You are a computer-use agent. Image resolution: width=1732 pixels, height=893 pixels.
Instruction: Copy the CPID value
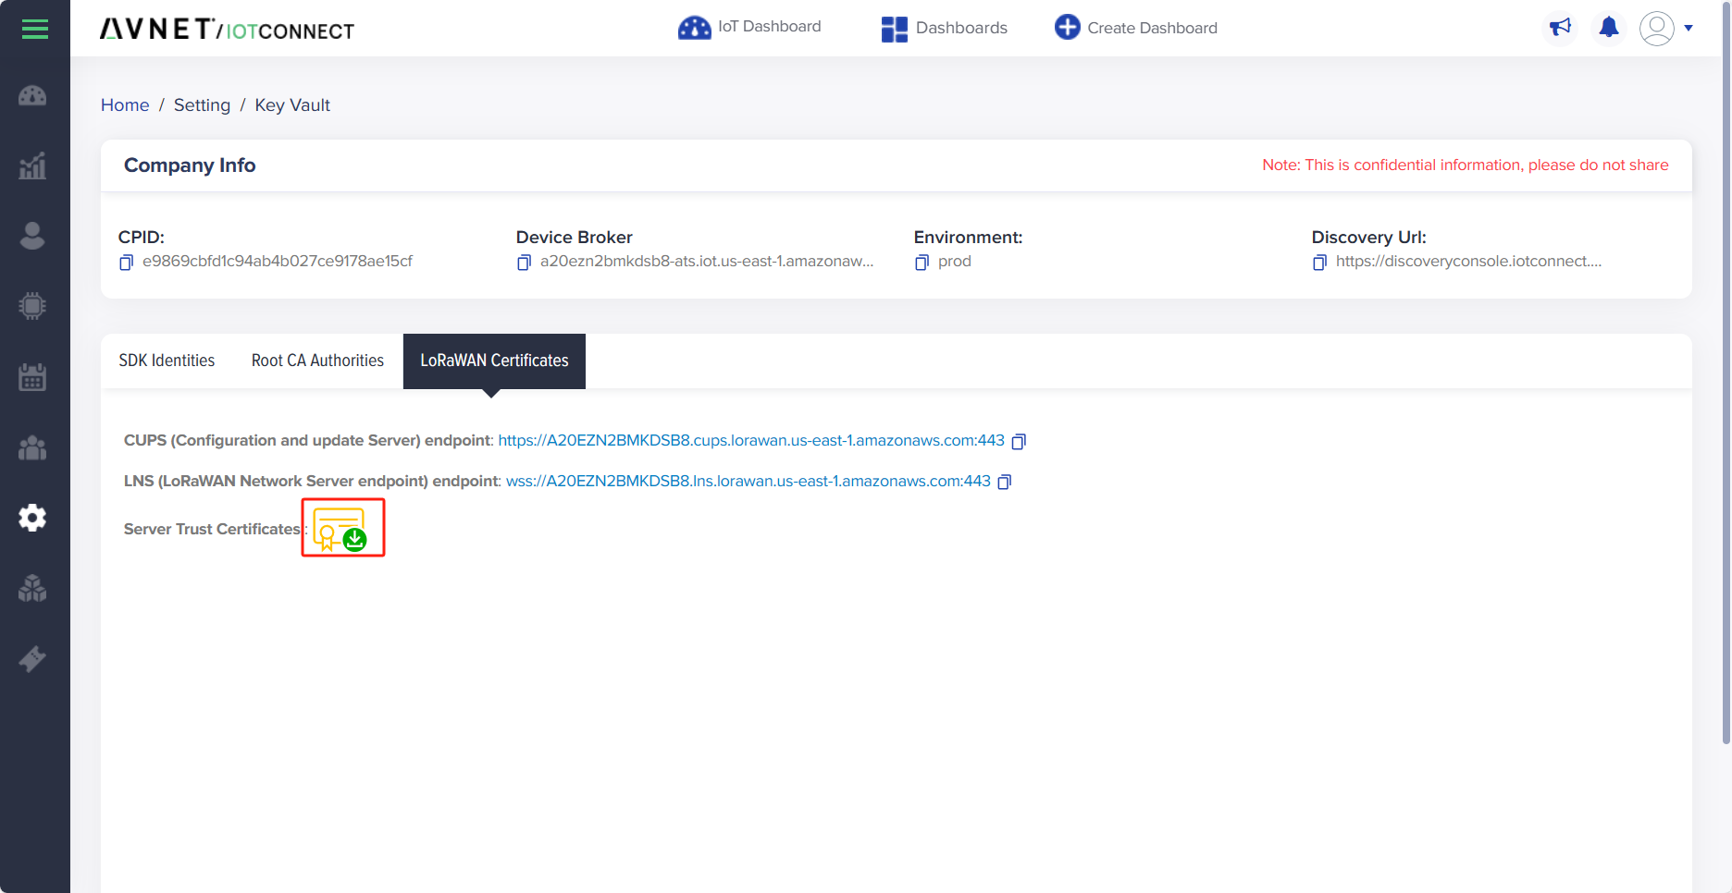127,263
